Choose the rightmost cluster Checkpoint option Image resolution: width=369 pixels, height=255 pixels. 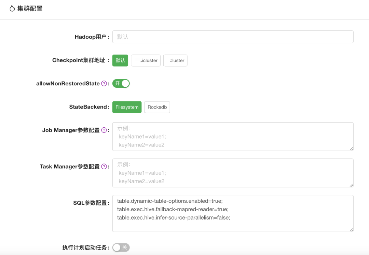coord(175,60)
